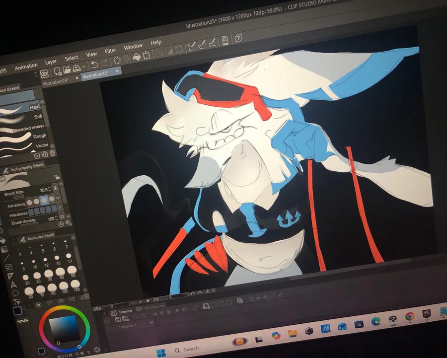This screenshot has width=447, height=358.
Task: Click the Brush Size dynamics download-arrow button
Action: (x=55, y=188)
